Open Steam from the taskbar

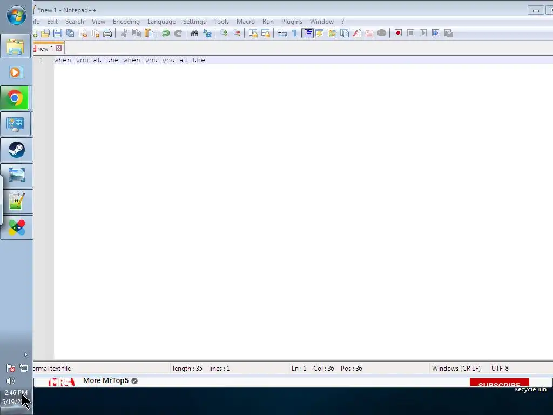coord(16,150)
